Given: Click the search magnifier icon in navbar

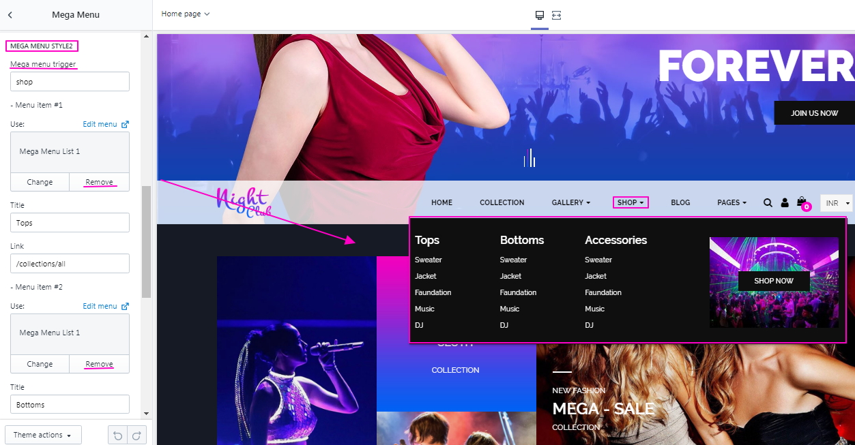Looking at the screenshot, I should (x=768, y=202).
